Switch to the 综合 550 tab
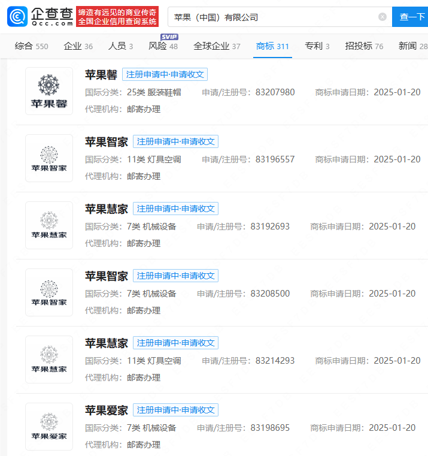 pyautogui.click(x=31, y=46)
